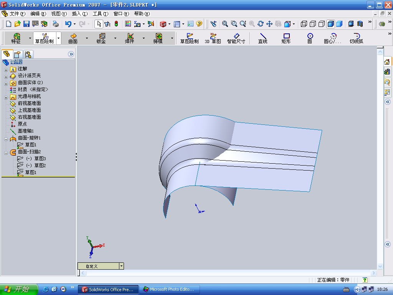
Task: Select the Line (直线) sketch tool
Action: click(x=263, y=38)
